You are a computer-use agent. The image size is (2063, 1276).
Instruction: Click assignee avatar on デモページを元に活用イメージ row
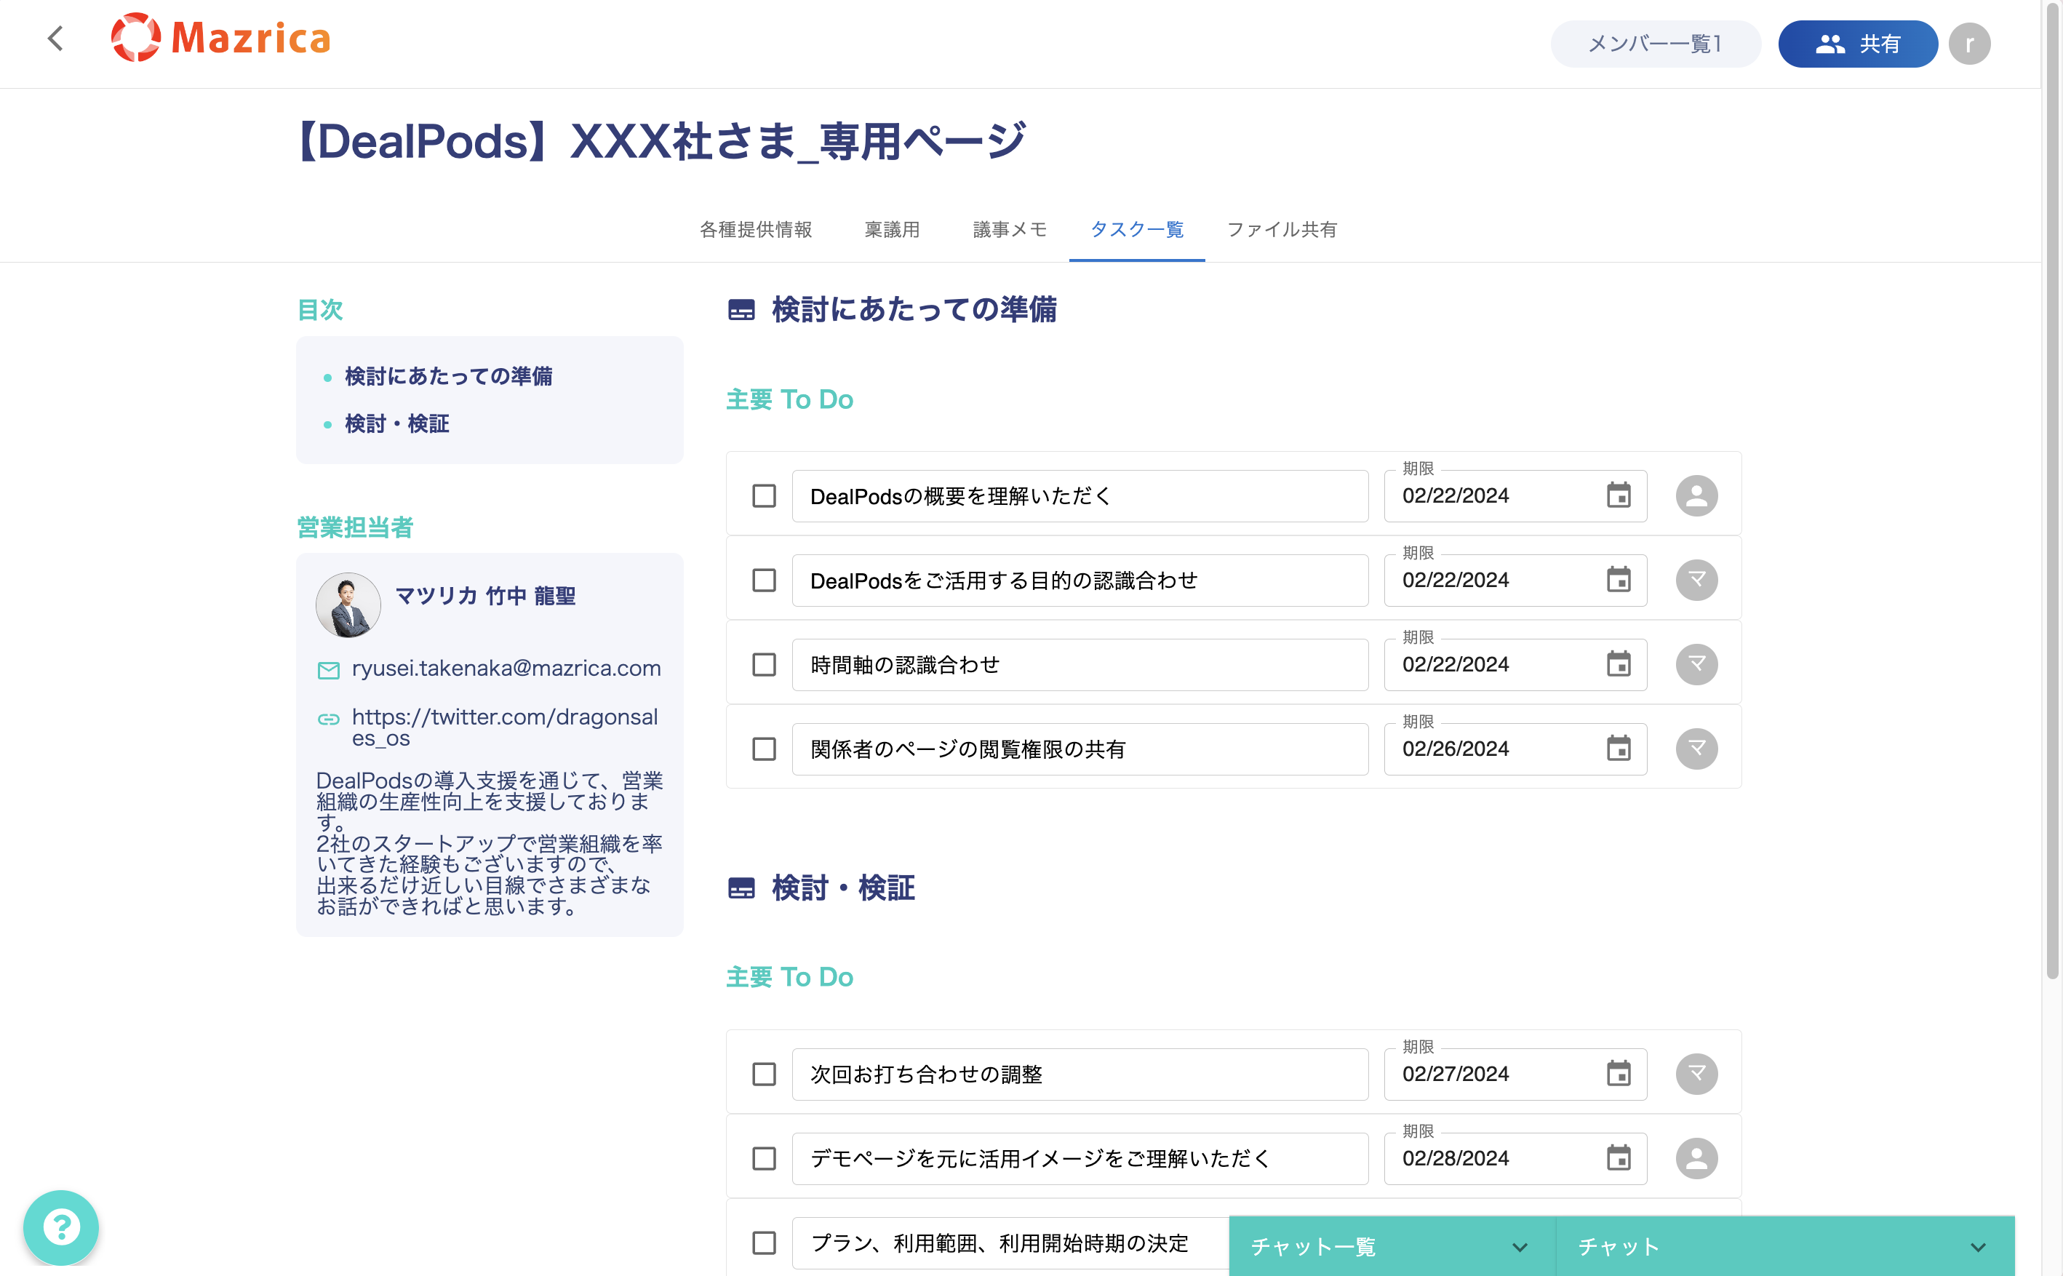[x=1697, y=1158]
